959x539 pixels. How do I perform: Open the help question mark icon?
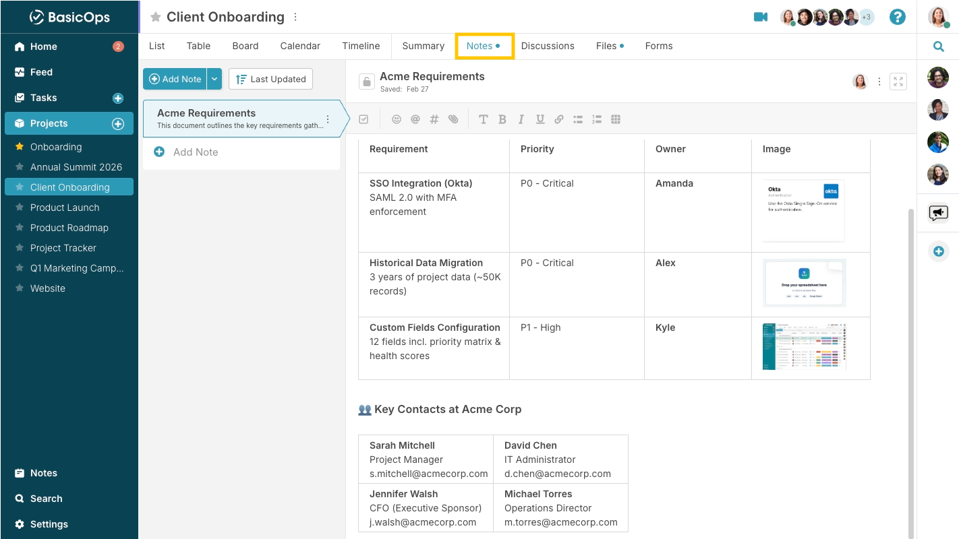897,17
